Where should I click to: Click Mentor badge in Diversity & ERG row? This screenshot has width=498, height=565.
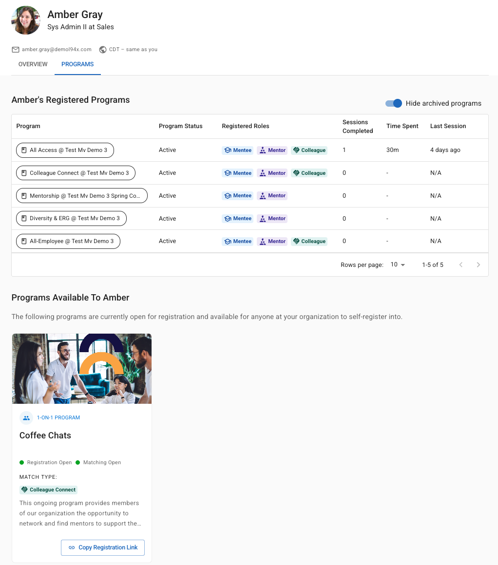pos(272,218)
